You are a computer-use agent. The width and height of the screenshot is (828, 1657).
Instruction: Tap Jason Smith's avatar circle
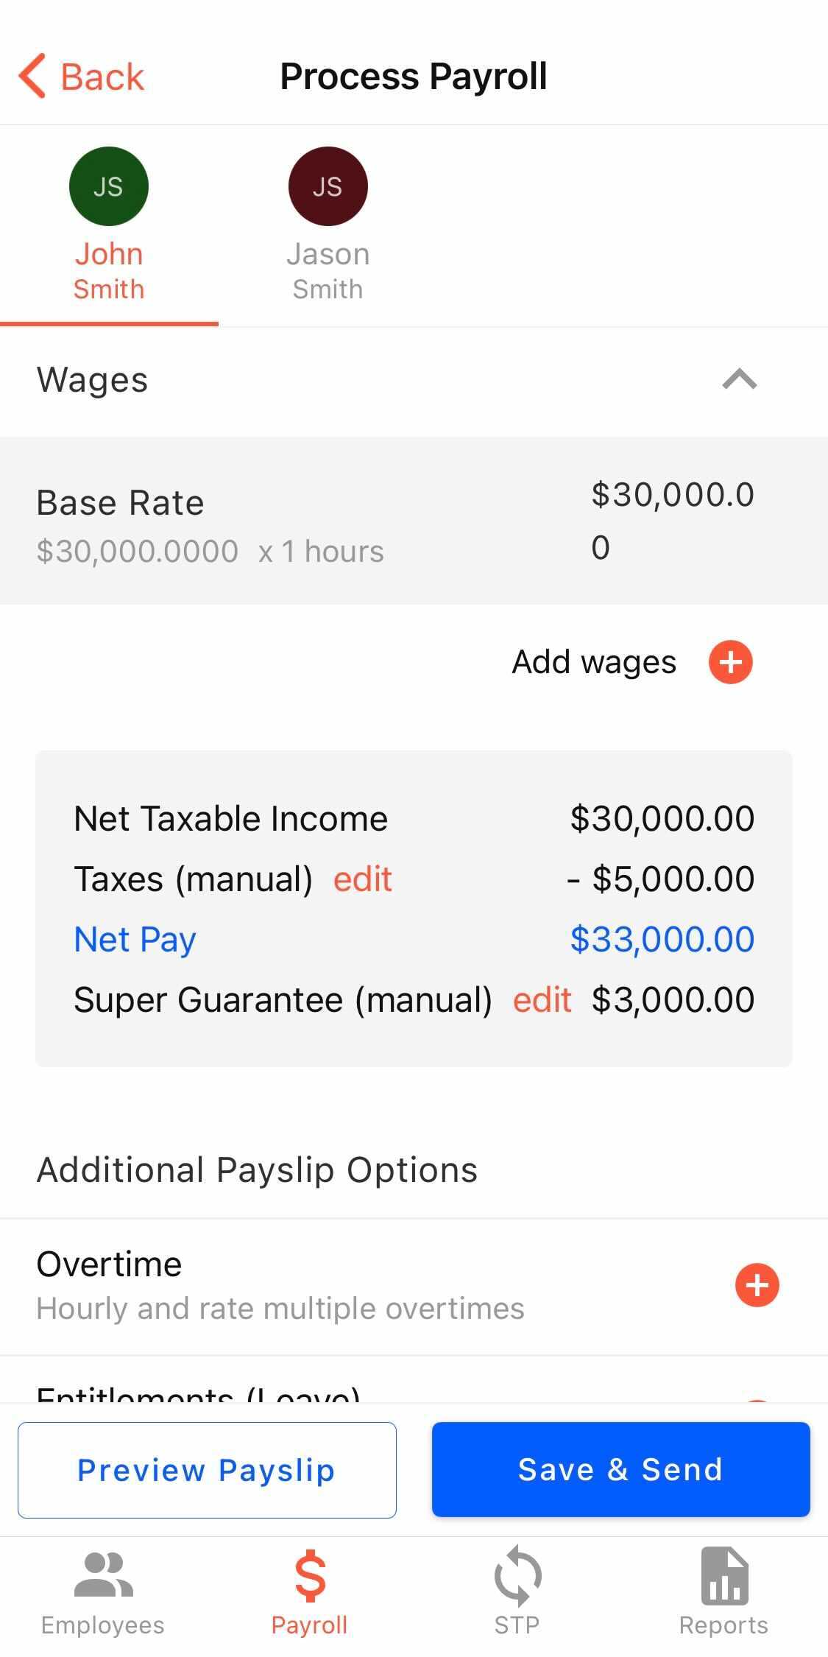pos(328,186)
